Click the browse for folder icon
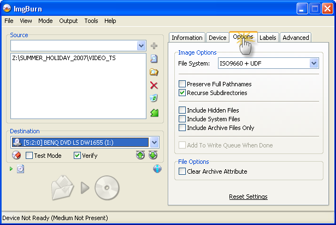 coord(154,72)
